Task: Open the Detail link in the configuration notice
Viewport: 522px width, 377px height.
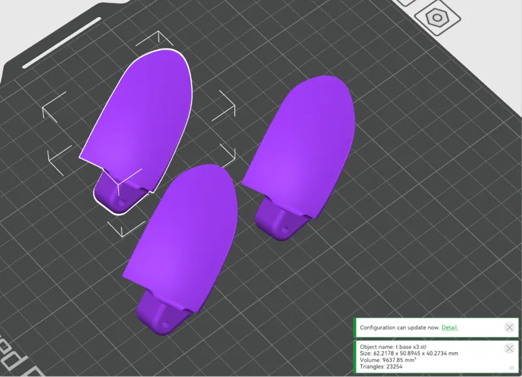Action: (450, 327)
